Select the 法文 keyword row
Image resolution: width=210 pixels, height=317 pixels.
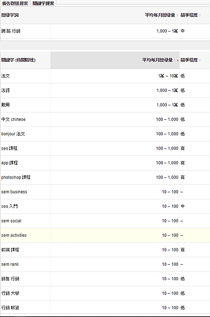point(105,76)
